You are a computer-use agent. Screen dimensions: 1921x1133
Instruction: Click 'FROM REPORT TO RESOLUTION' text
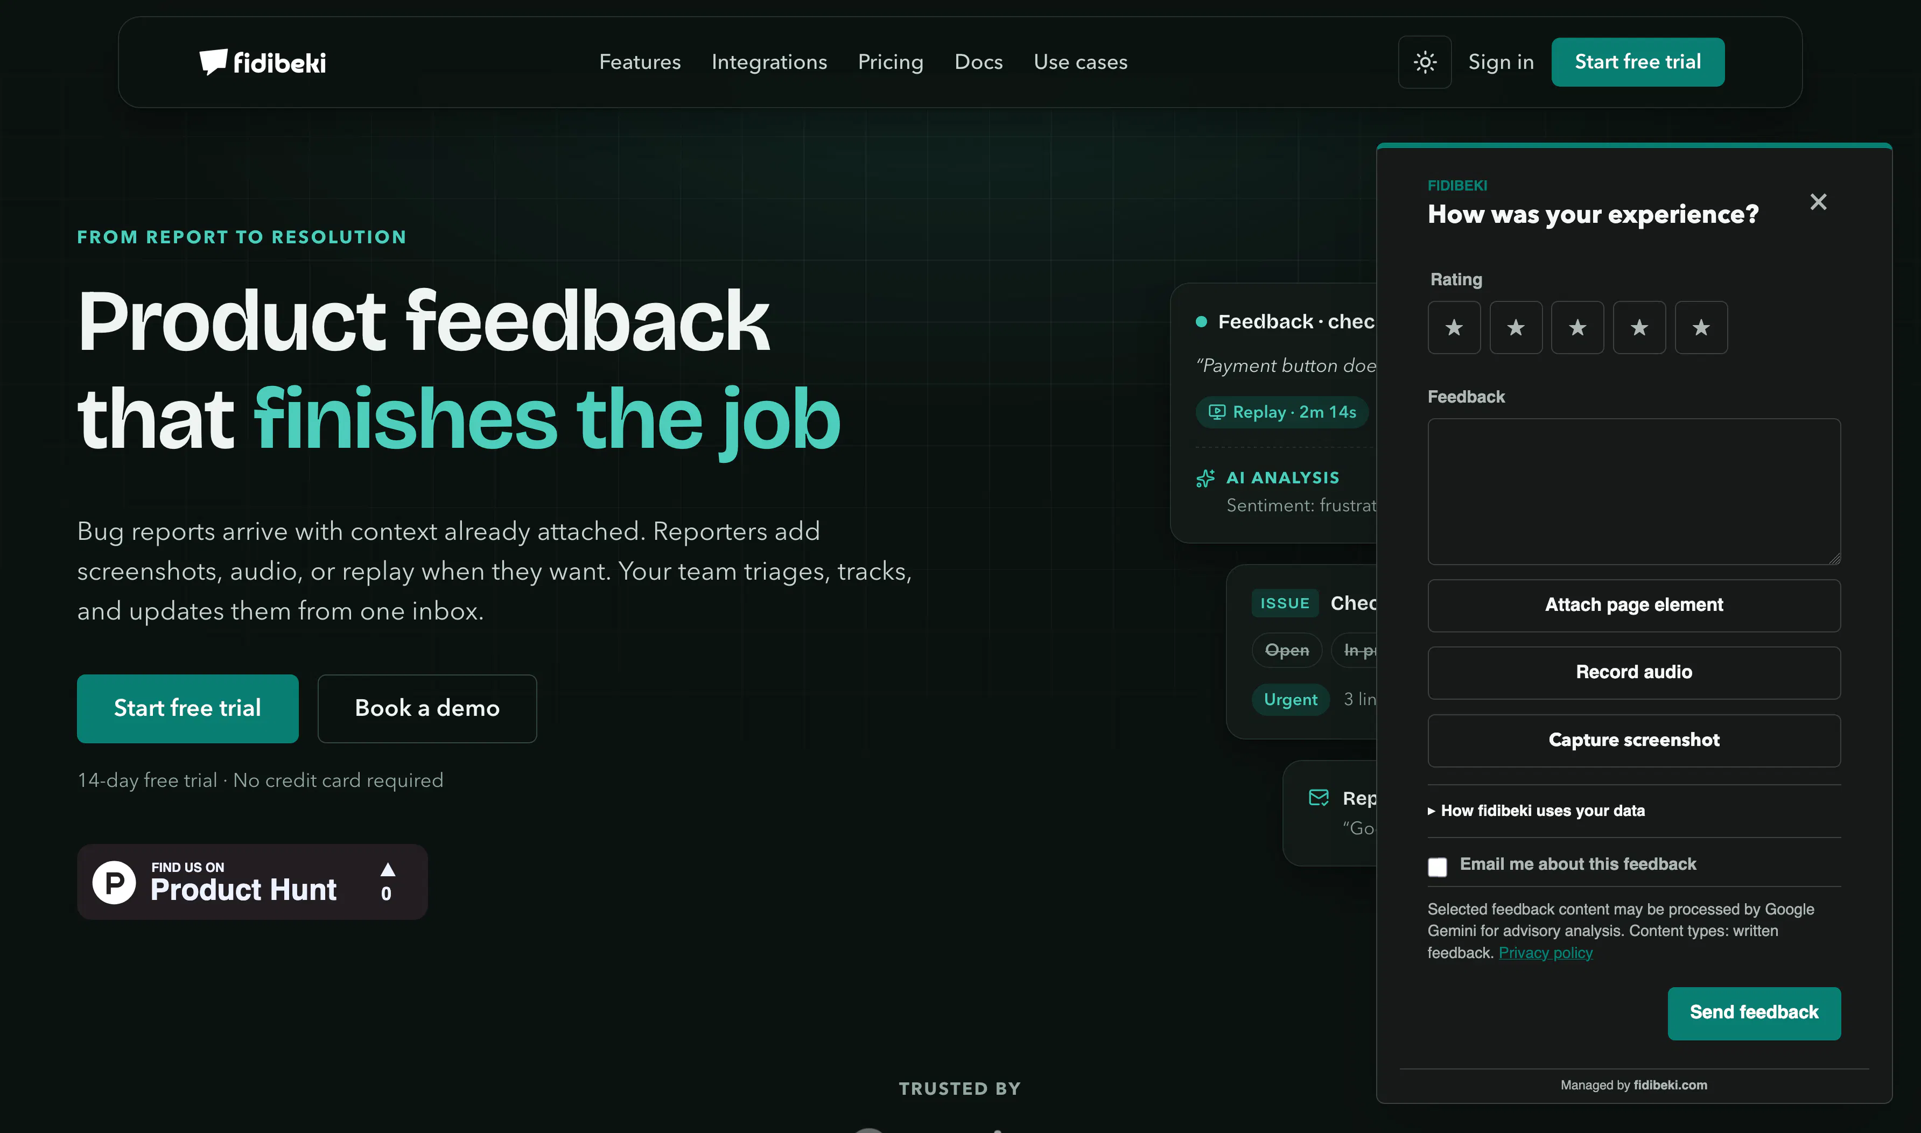pyautogui.click(x=242, y=237)
